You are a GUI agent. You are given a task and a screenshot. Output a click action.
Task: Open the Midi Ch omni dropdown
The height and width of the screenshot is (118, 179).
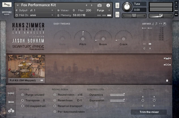(34, 15)
